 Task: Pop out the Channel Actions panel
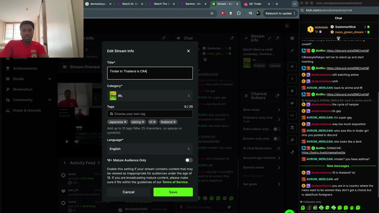tap(277, 96)
